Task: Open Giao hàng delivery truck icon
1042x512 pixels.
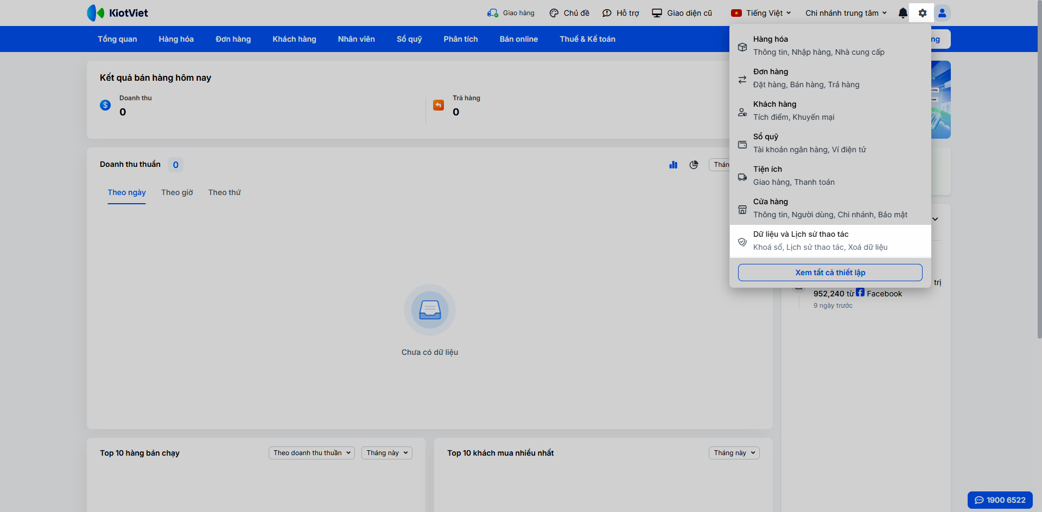Action: pyautogui.click(x=493, y=13)
